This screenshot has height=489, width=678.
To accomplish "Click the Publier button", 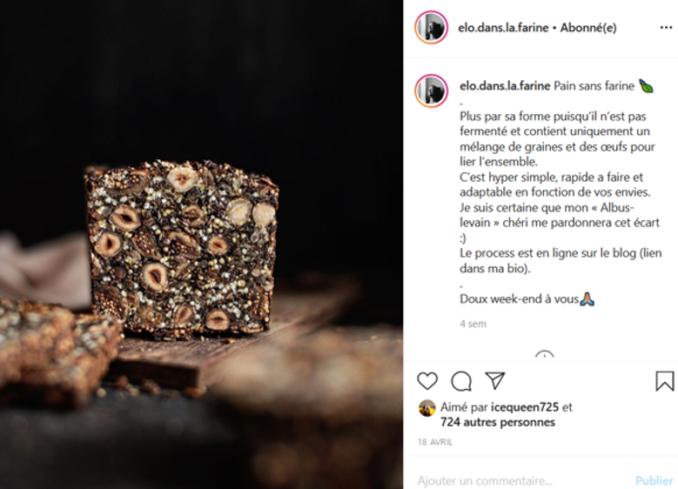I will click(654, 480).
